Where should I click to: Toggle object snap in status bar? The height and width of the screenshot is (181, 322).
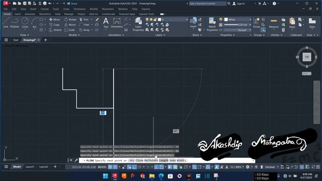pos(162,167)
